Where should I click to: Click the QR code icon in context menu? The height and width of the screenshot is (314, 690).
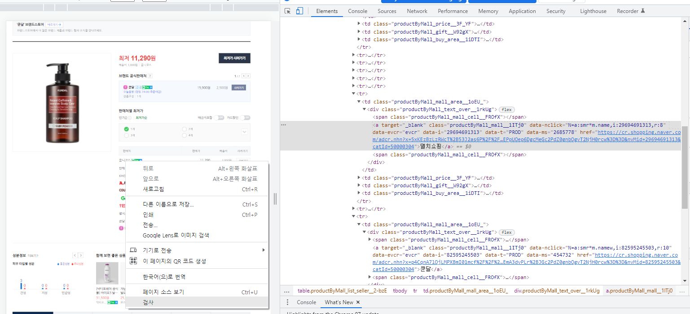point(133,261)
